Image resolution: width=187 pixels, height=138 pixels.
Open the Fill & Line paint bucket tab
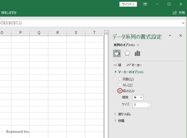[117, 53]
